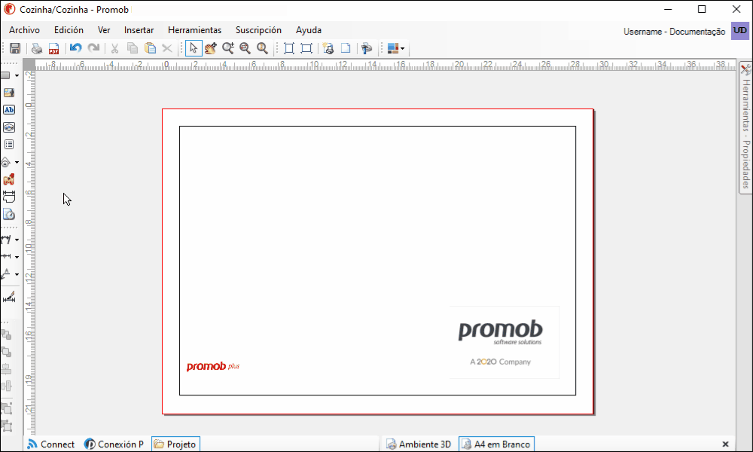This screenshot has width=753, height=452.
Task: Click the send to back icon
Action: [6, 352]
